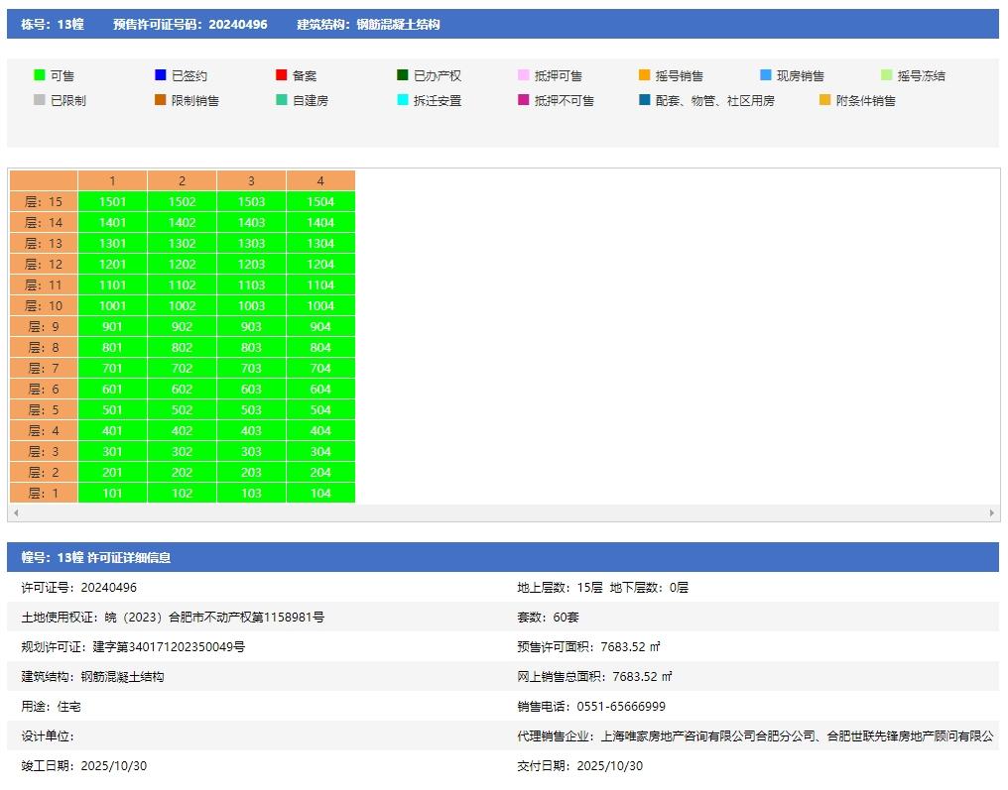
Task: View unit 704
Action: [320, 368]
